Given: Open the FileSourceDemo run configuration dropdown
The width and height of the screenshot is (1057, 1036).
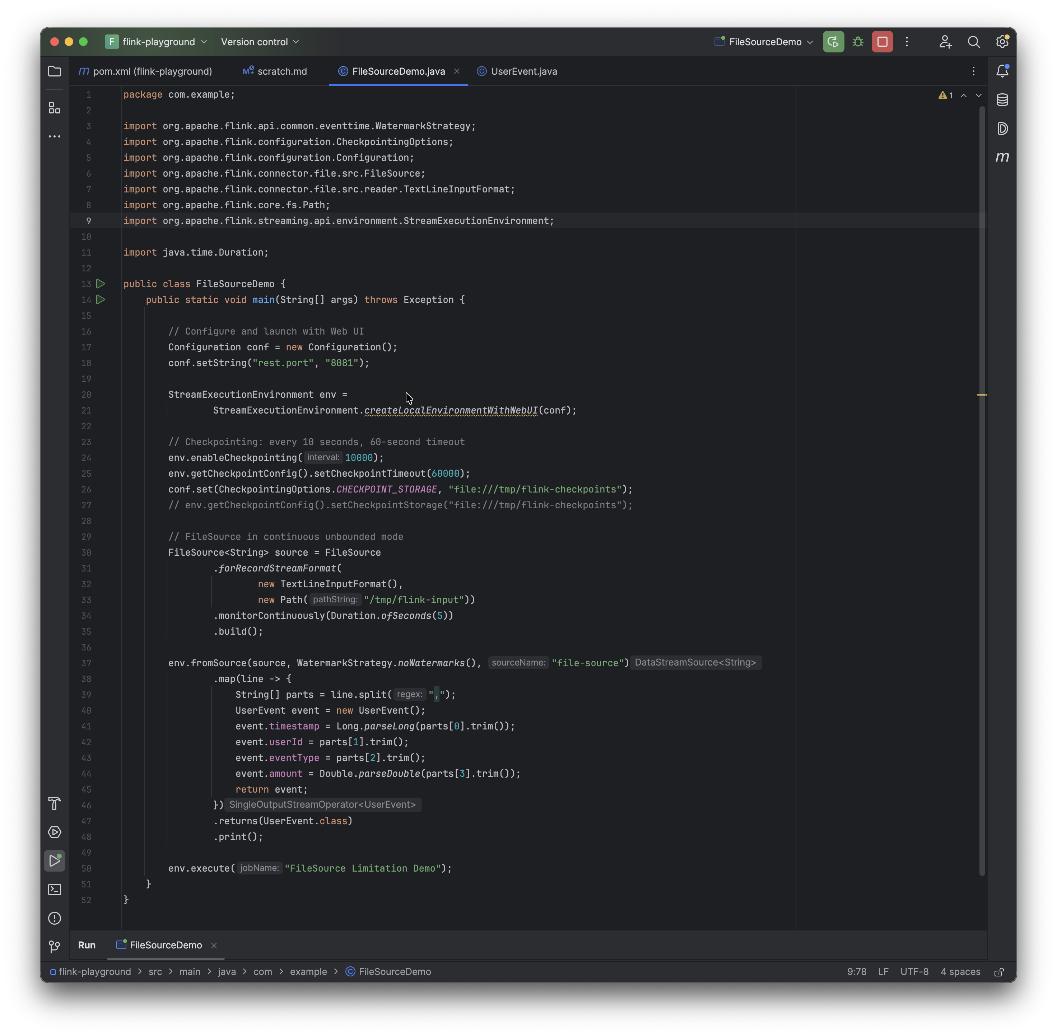Looking at the screenshot, I should (764, 42).
